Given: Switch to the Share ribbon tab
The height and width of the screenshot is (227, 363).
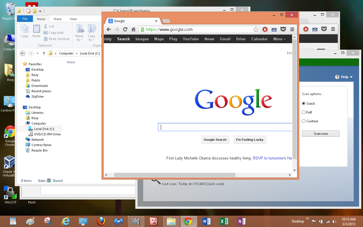Looking at the screenshot, I should (57, 19).
